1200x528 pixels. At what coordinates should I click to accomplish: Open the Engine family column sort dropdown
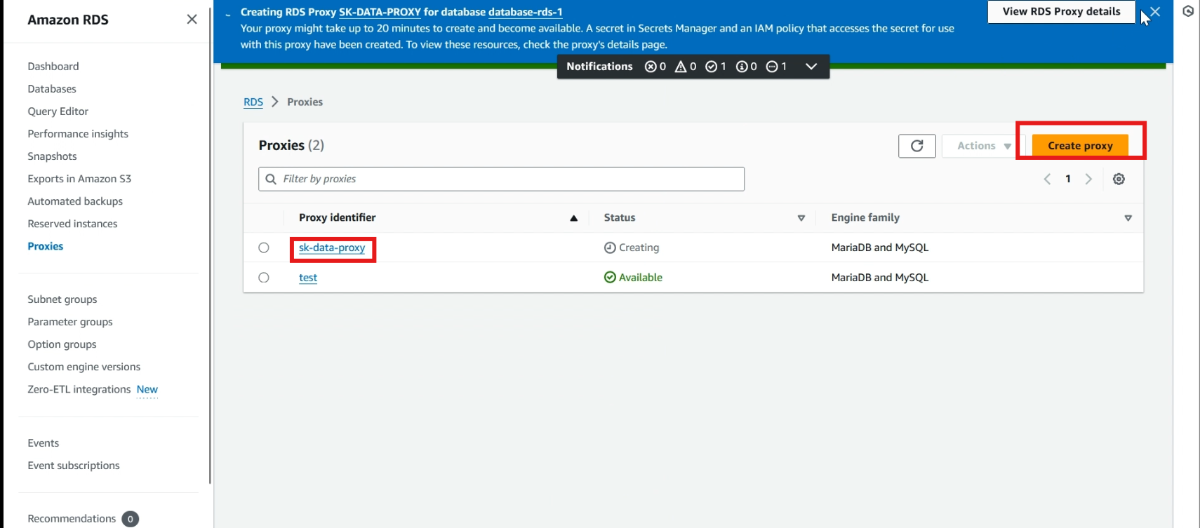(1128, 218)
